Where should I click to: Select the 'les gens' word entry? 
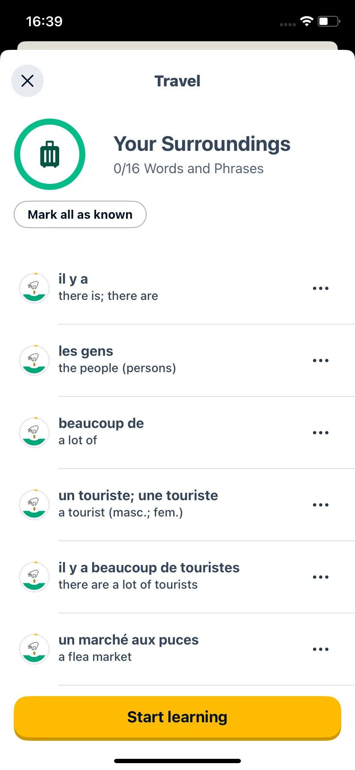click(177, 360)
